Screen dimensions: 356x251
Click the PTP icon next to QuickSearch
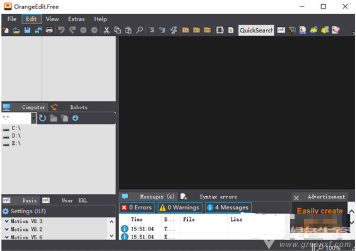(281, 30)
